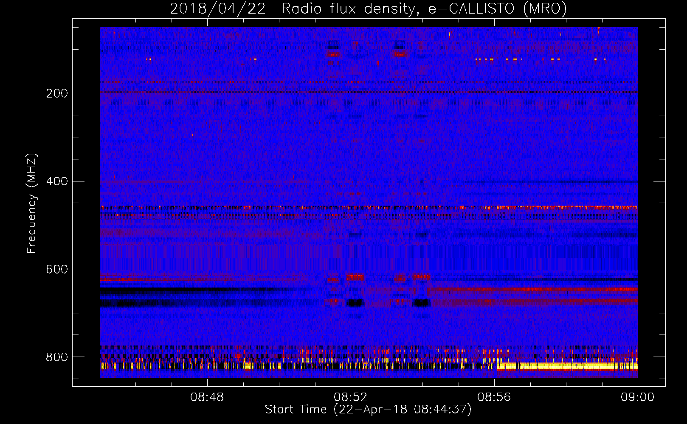Click the 08:48 time tick label

point(207,397)
